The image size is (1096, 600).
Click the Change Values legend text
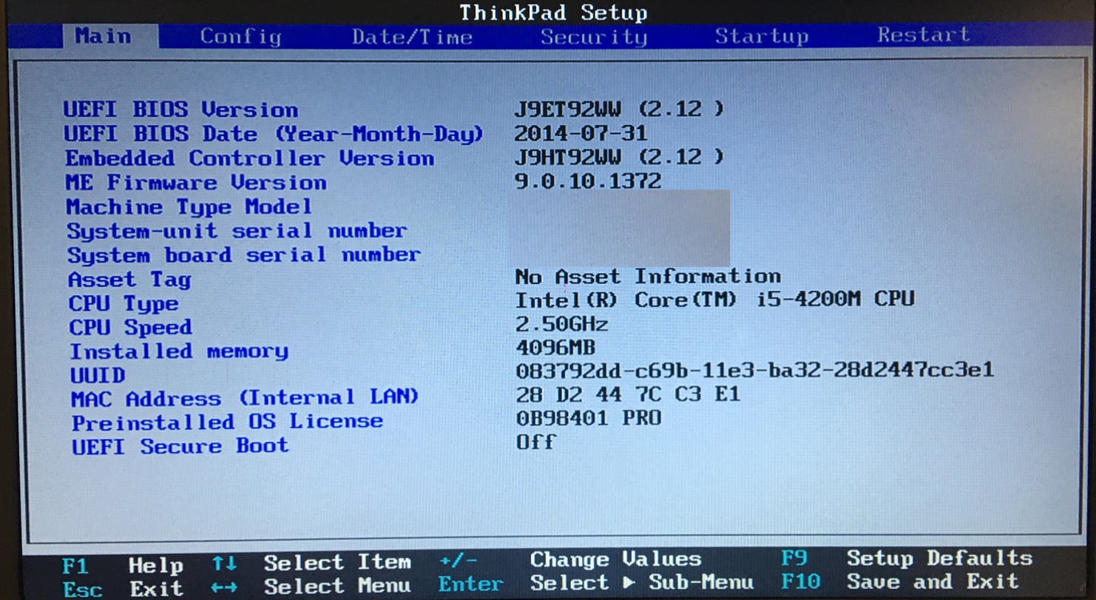click(615, 559)
